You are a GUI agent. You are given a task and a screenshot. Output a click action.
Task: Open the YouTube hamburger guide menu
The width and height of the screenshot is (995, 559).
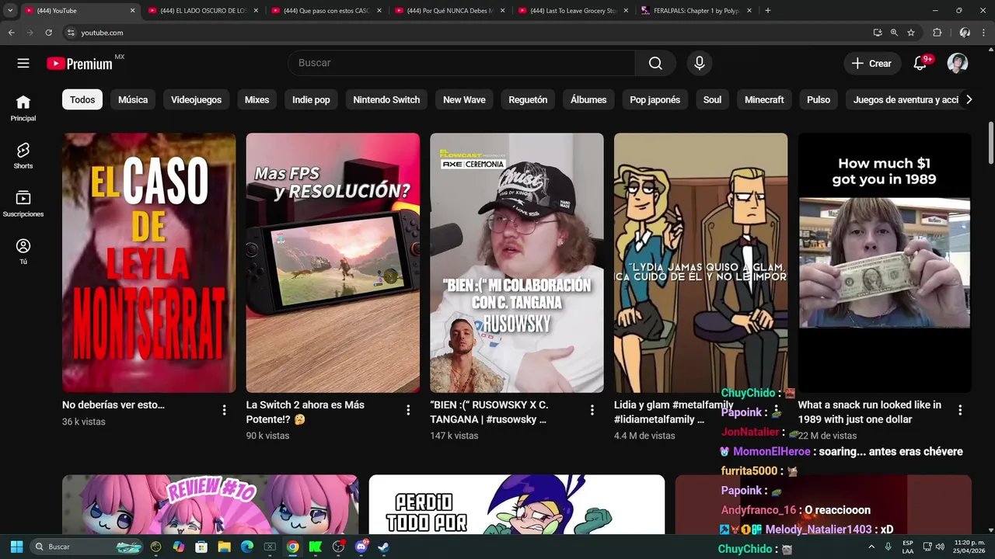pyautogui.click(x=23, y=64)
